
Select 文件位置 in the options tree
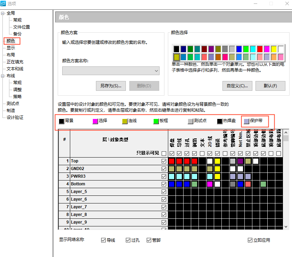coord(22,27)
